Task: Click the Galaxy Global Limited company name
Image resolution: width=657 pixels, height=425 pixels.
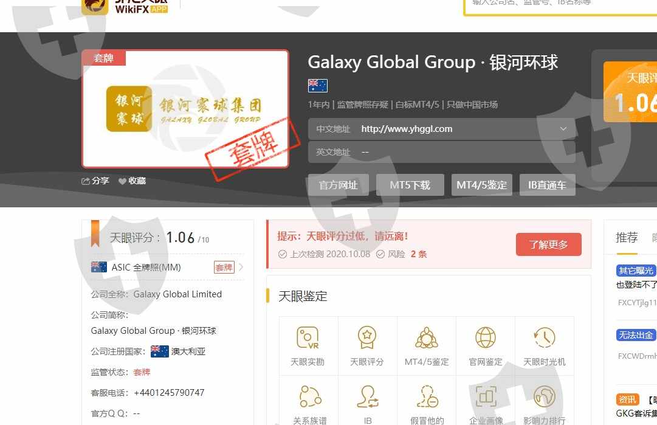Action: click(x=177, y=294)
